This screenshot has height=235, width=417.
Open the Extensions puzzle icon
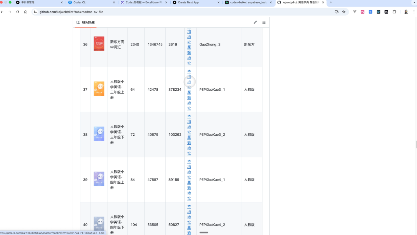394,12
